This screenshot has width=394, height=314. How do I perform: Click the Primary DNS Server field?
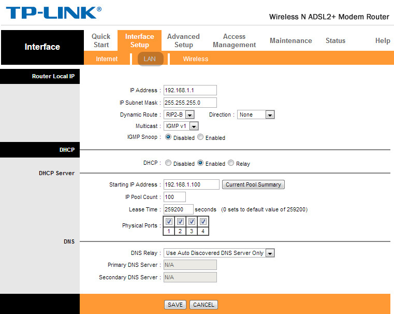coord(190,265)
